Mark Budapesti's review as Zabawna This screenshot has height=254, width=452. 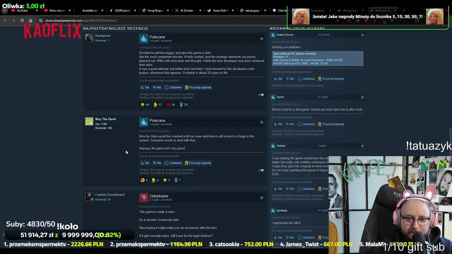tap(173, 87)
